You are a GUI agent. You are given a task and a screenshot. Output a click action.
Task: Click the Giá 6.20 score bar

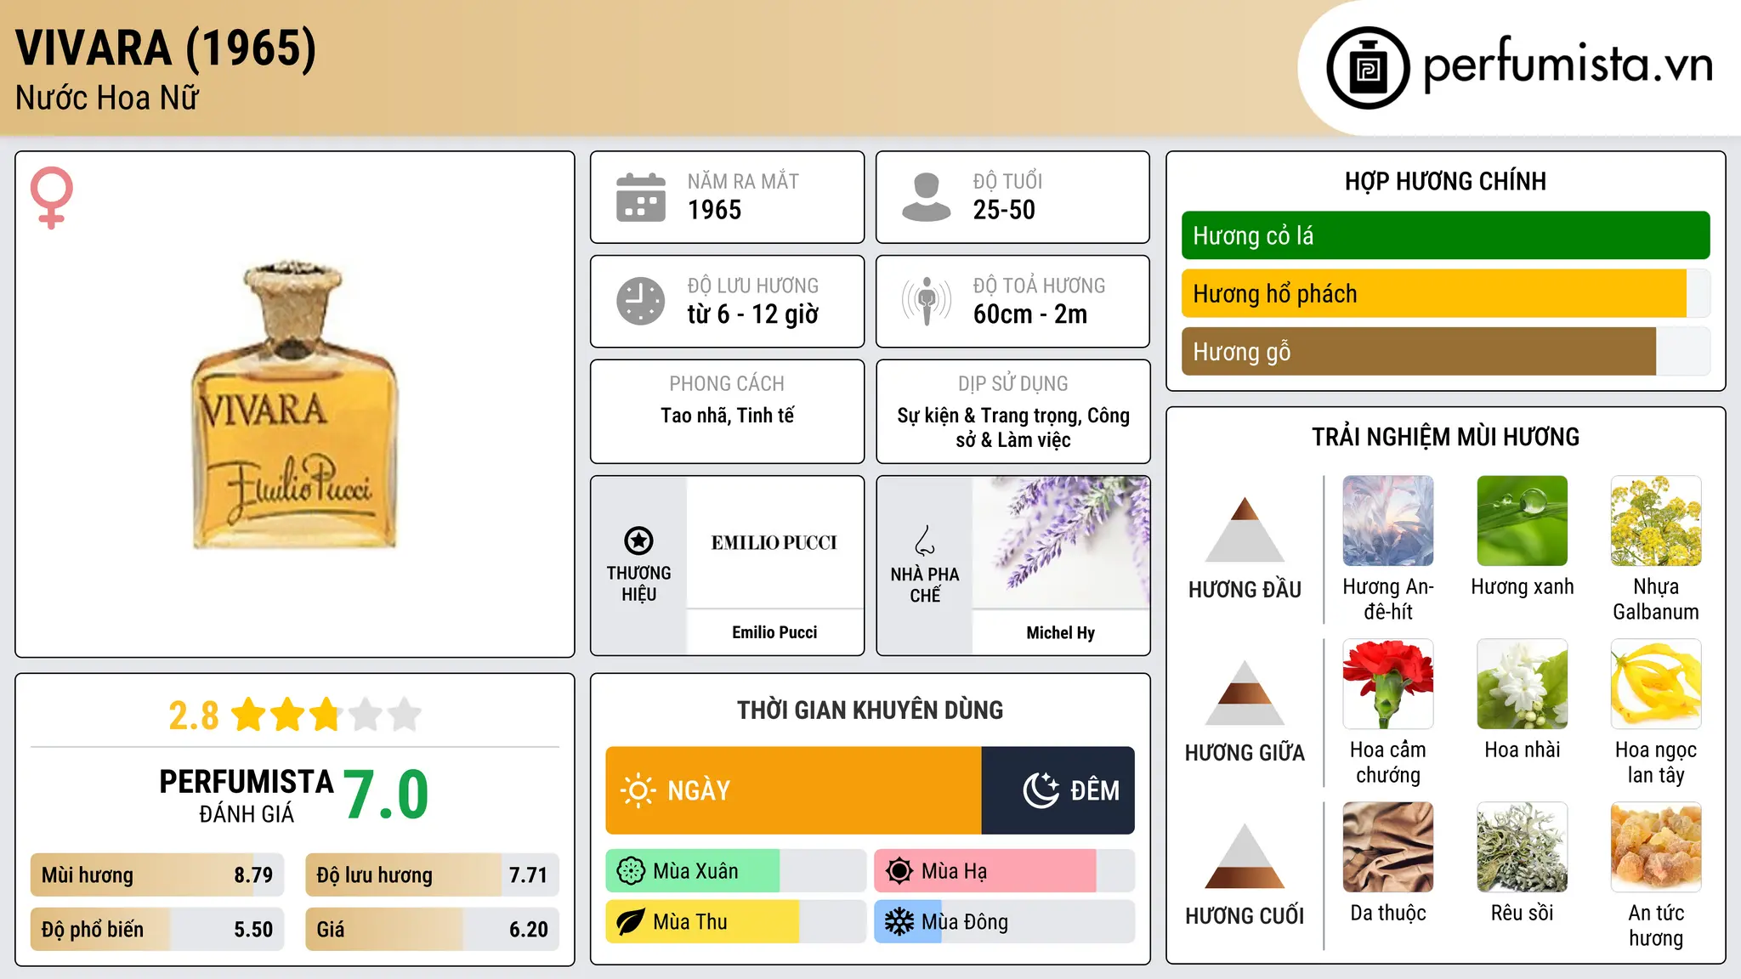point(433,929)
